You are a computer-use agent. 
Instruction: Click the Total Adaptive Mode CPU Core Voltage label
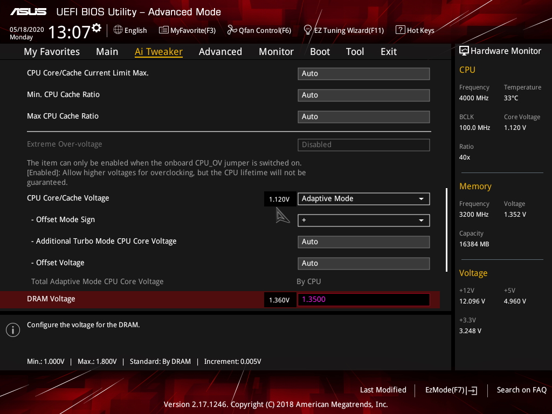97,281
